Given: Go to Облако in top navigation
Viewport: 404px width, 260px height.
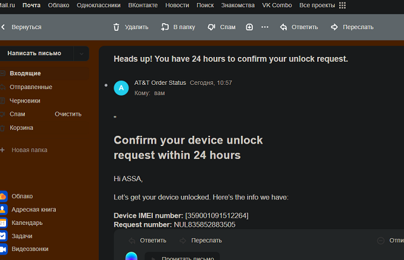Looking at the screenshot, I should pyautogui.click(x=58, y=5).
